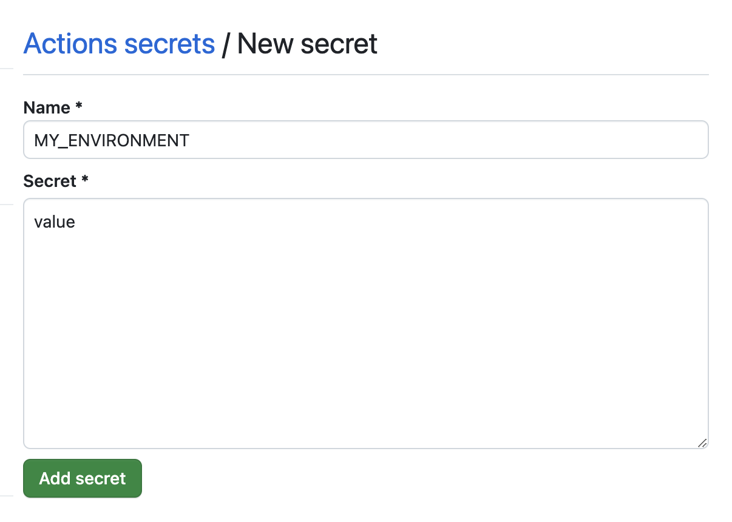Focus the Name input field
Screen dimensions: 732x522
365,140
